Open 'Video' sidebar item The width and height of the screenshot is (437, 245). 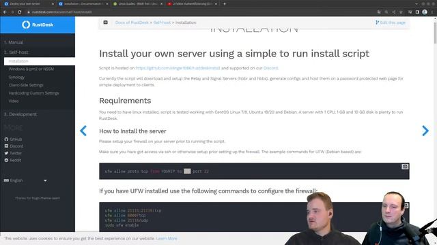pos(14,101)
